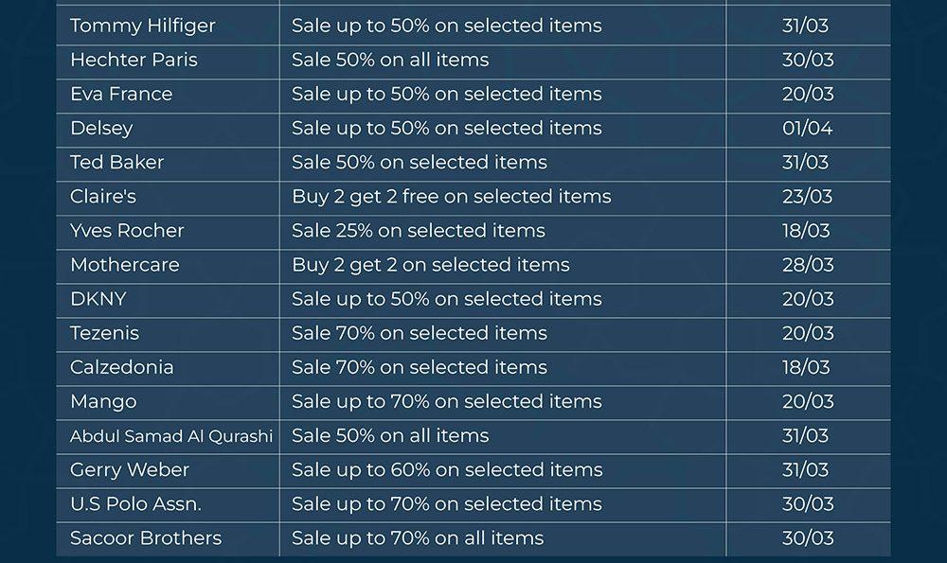
Task: Click the Mothercare brand name
Action: coord(124,264)
